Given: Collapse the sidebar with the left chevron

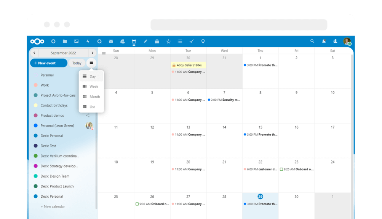Looking at the screenshot, I should point(34,53).
